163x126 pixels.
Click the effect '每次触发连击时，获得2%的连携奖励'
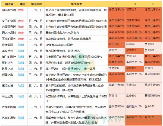68,39
